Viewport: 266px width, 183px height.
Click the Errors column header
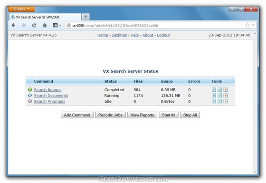(194, 81)
